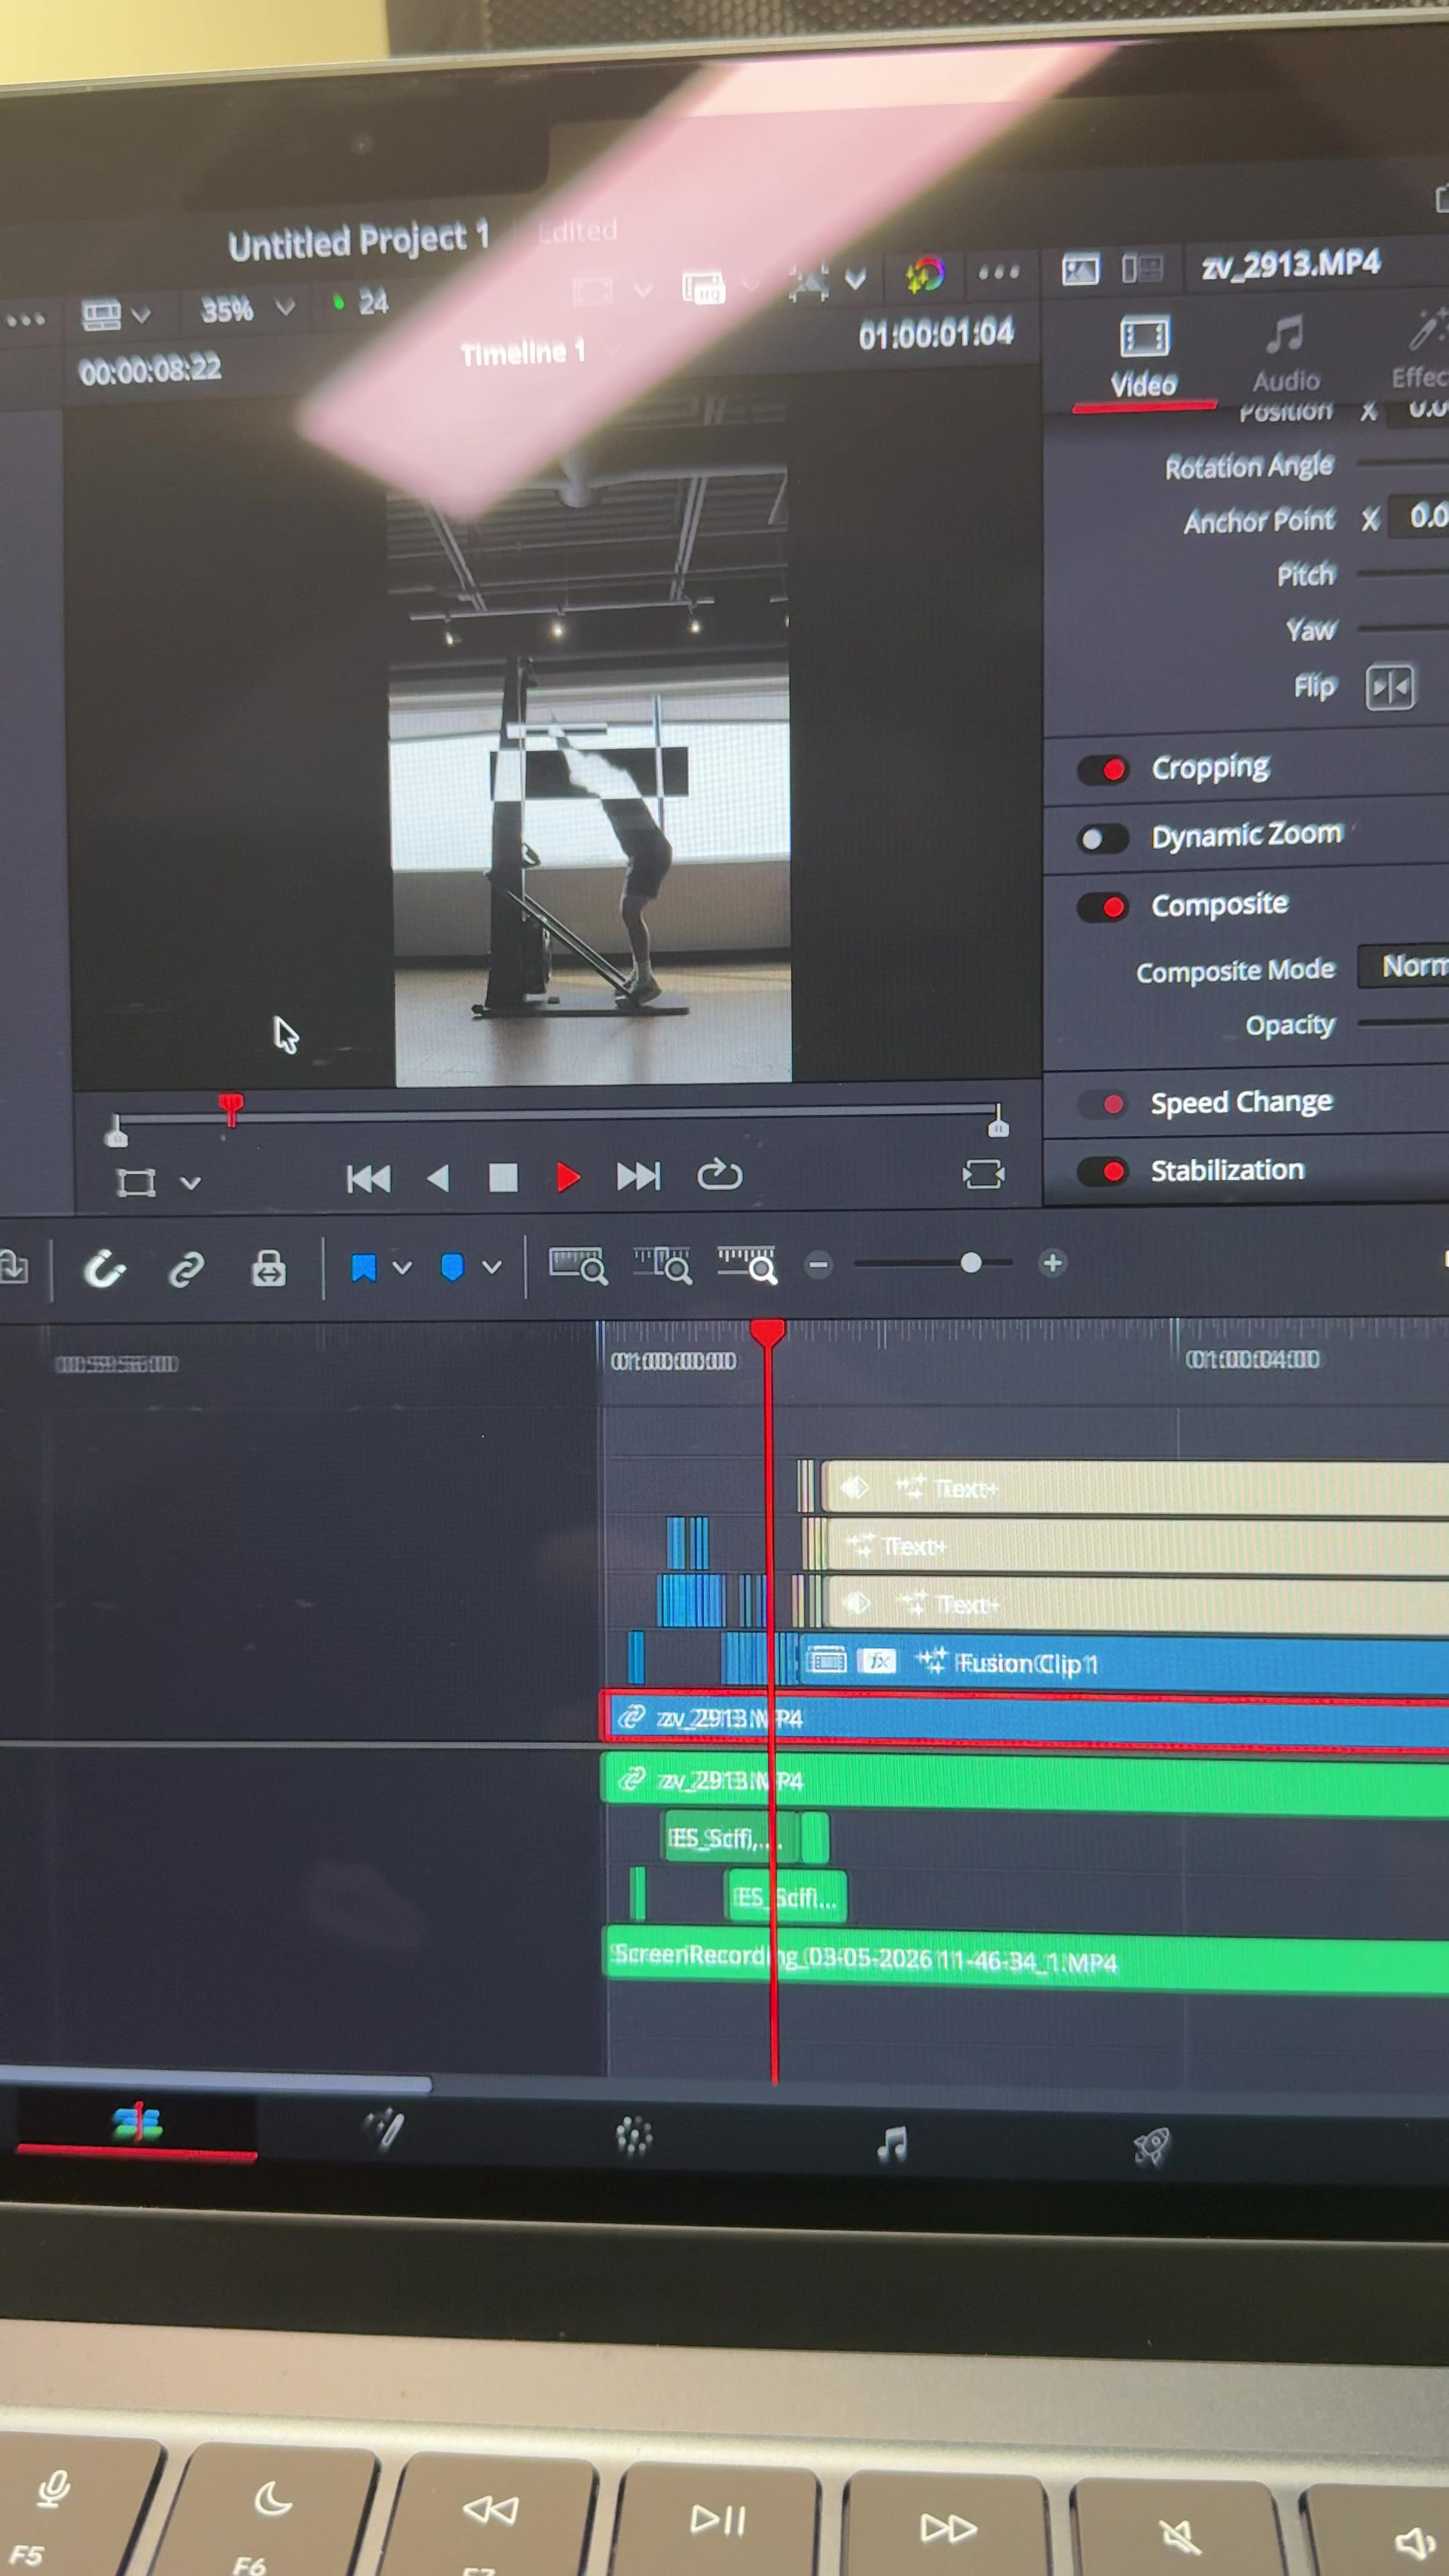The width and height of the screenshot is (1449, 2576).
Task: Click the match frame icon under viewer
Action: [983, 1174]
